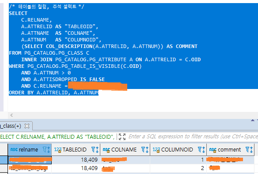The width and height of the screenshot is (258, 174).
Task: Open filter for TABLEOID column
Action: [93, 150]
